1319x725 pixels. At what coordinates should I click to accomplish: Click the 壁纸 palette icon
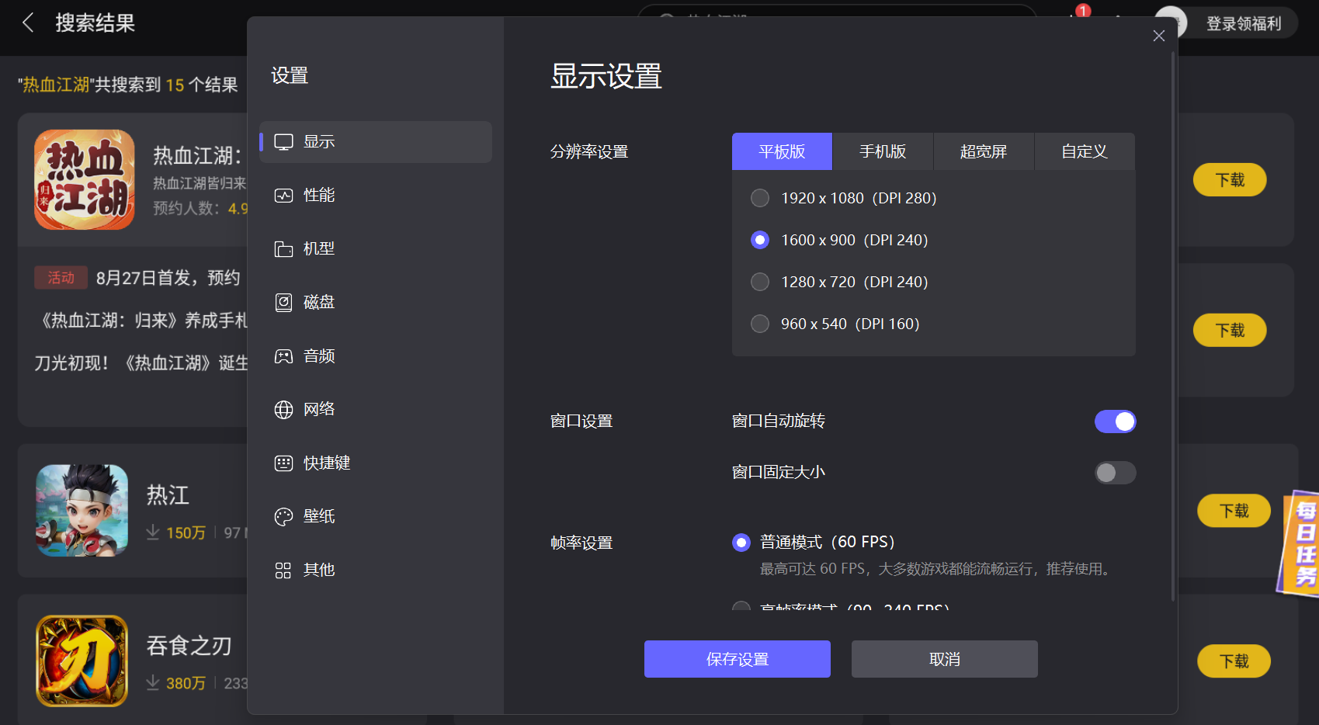pyautogui.click(x=283, y=517)
